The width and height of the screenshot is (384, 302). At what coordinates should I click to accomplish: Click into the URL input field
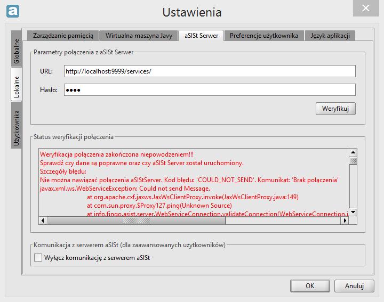(x=210, y=71)
